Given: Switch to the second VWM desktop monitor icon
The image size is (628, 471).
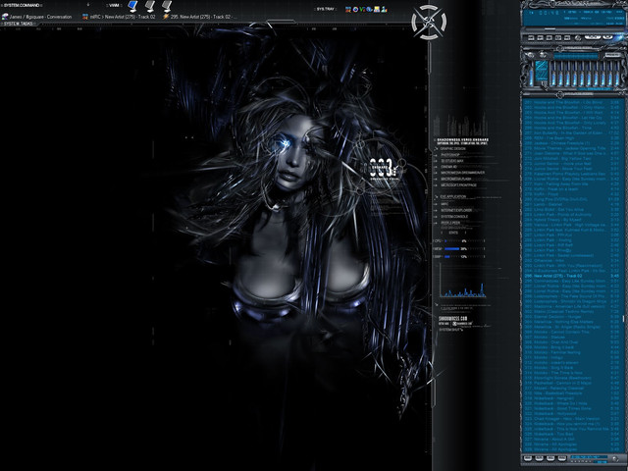Looking at the screenshot, I should pos(150,6).
